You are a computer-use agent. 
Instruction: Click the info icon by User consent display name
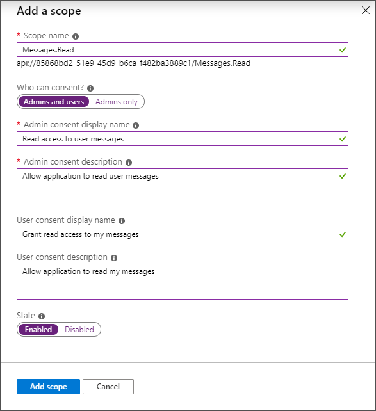[122, 221]
